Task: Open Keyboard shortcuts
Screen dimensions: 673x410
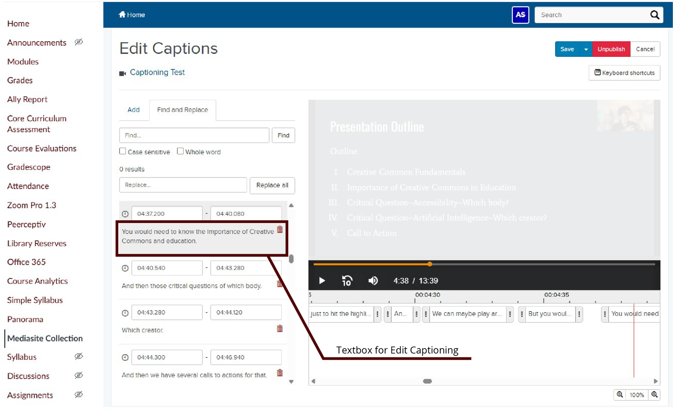Action: tap(624, 73)
